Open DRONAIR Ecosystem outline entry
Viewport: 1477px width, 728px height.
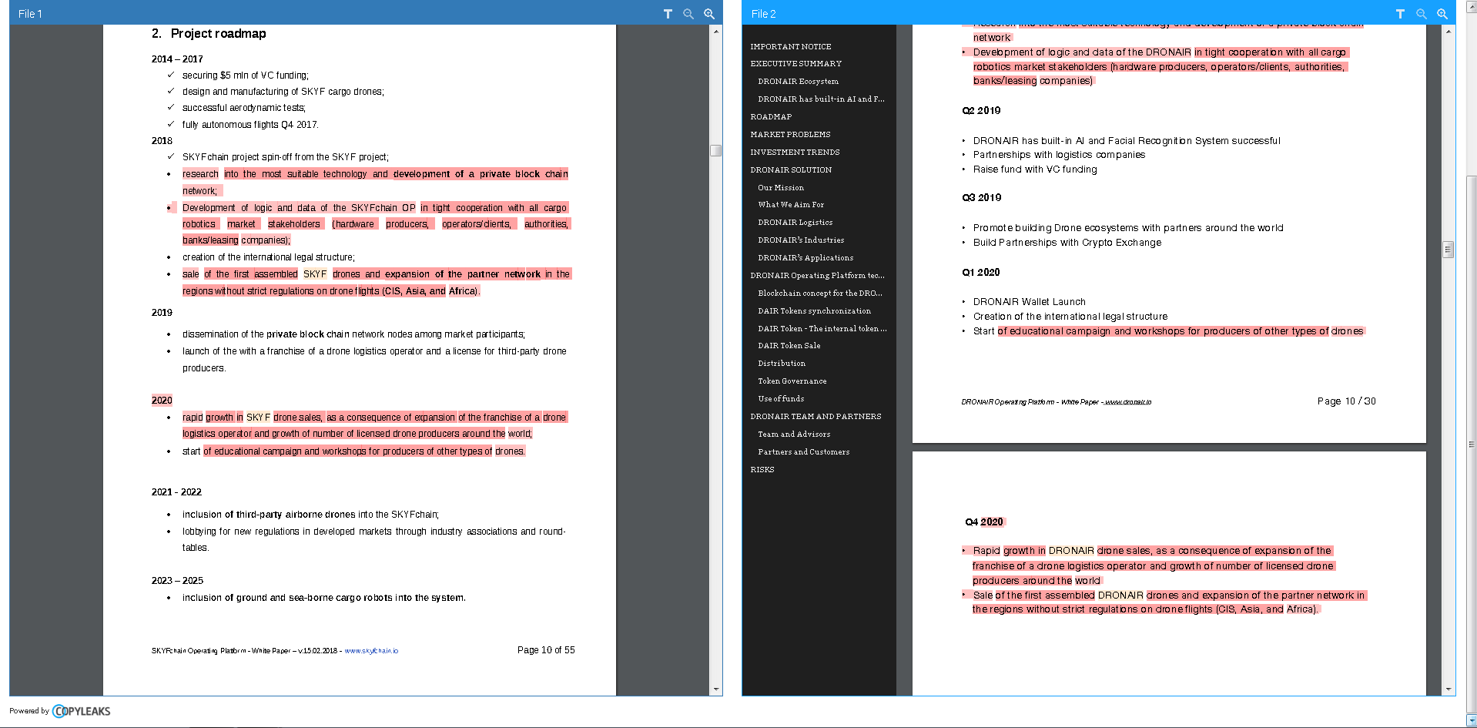tap(798, 81)
